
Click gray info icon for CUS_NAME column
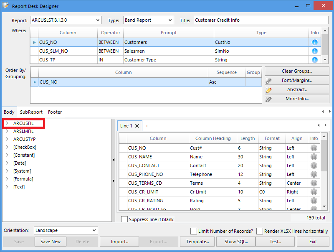coord(314,157)
